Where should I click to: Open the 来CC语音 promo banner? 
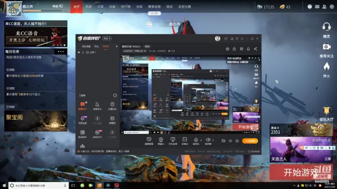36,37
